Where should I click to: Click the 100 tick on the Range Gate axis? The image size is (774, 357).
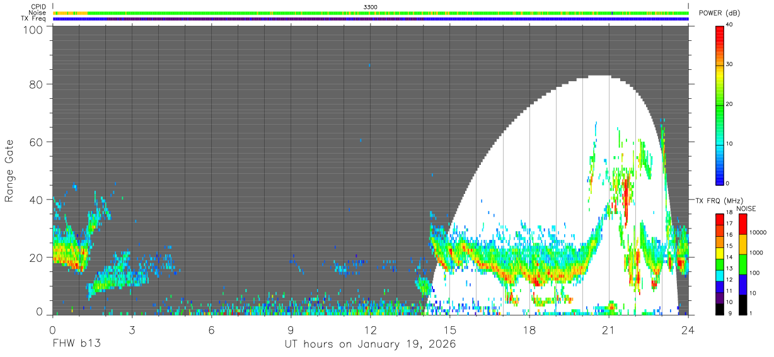[32, 30]
